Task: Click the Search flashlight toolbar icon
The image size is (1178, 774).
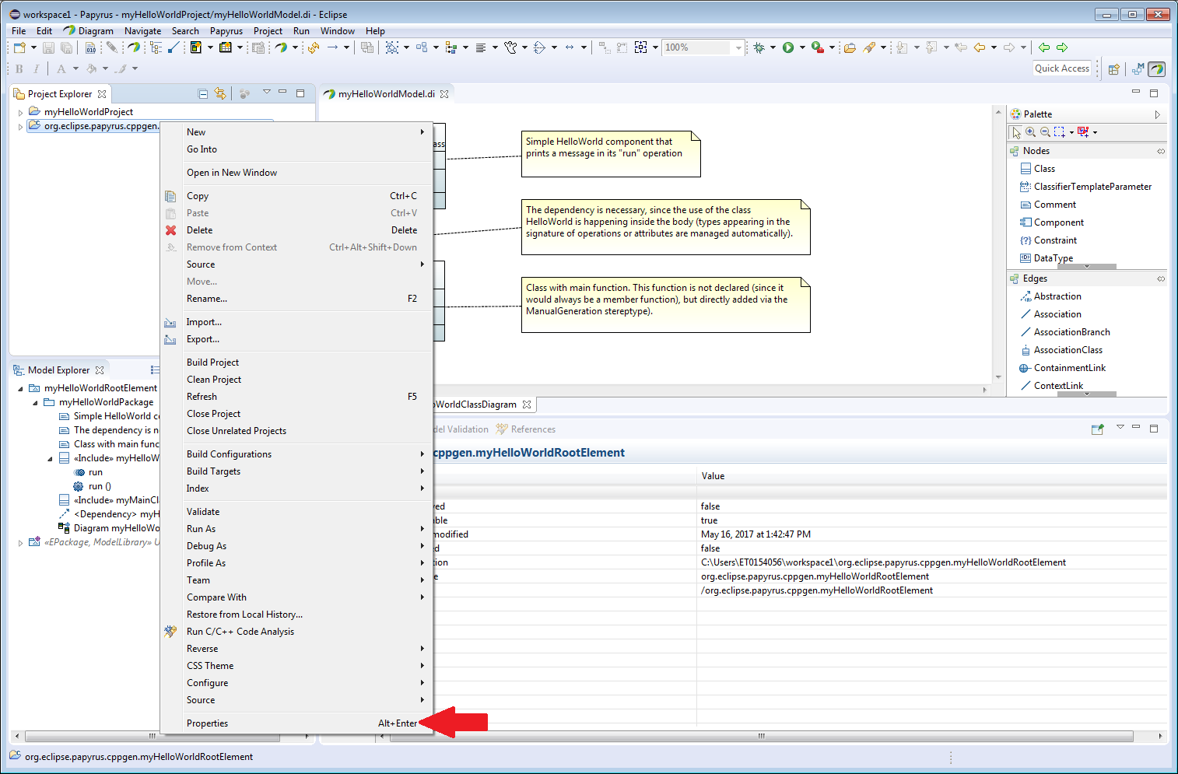Action: pyautogui.click(x=869, y=47)
